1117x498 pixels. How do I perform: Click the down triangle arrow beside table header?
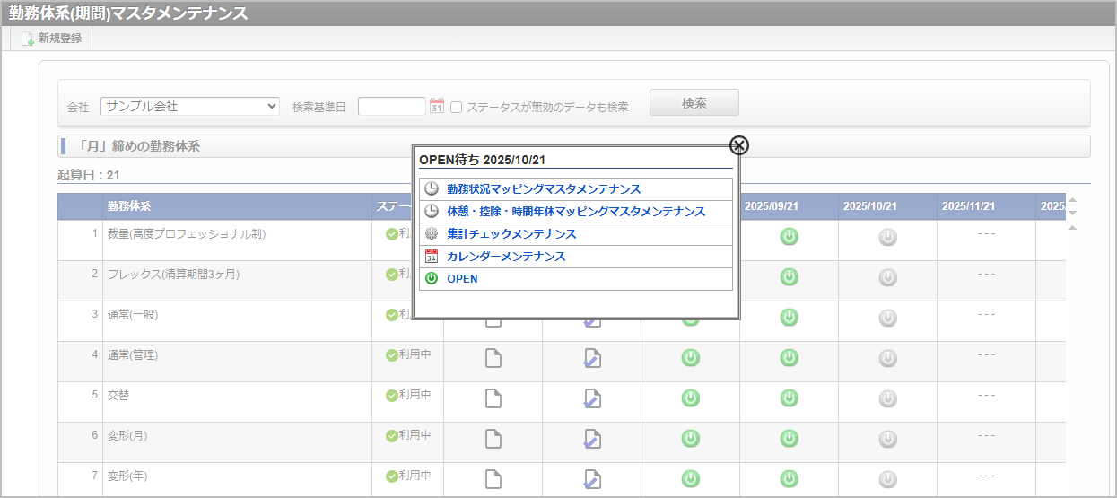tap(1072, 213)
